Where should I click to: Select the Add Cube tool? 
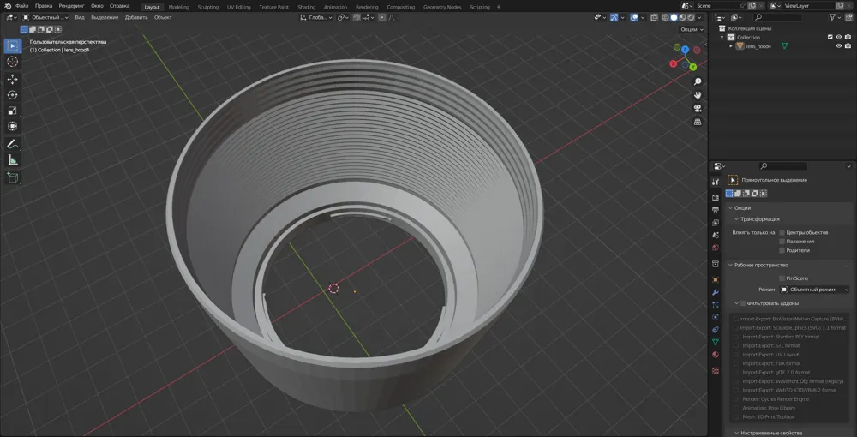point(13,177)
